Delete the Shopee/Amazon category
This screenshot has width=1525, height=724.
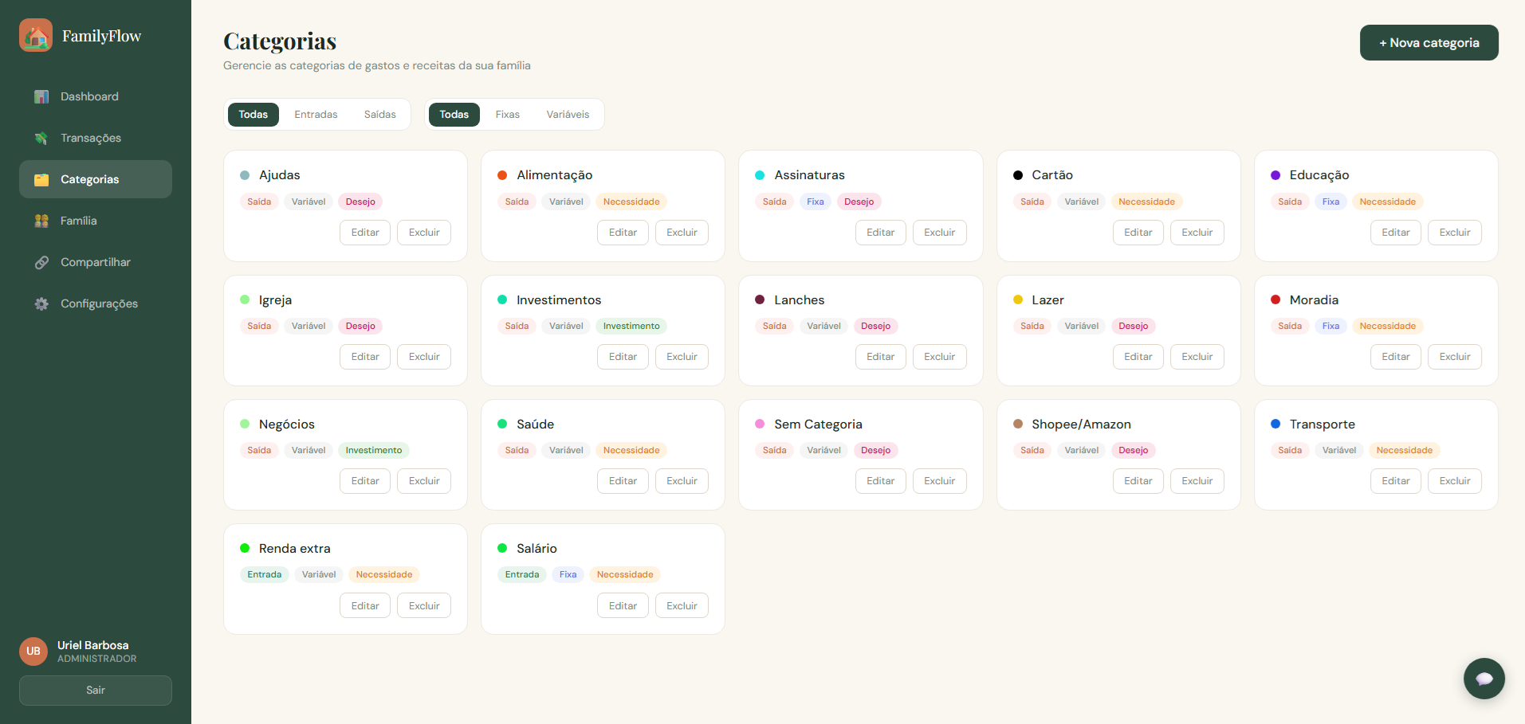coord(1197,481)
